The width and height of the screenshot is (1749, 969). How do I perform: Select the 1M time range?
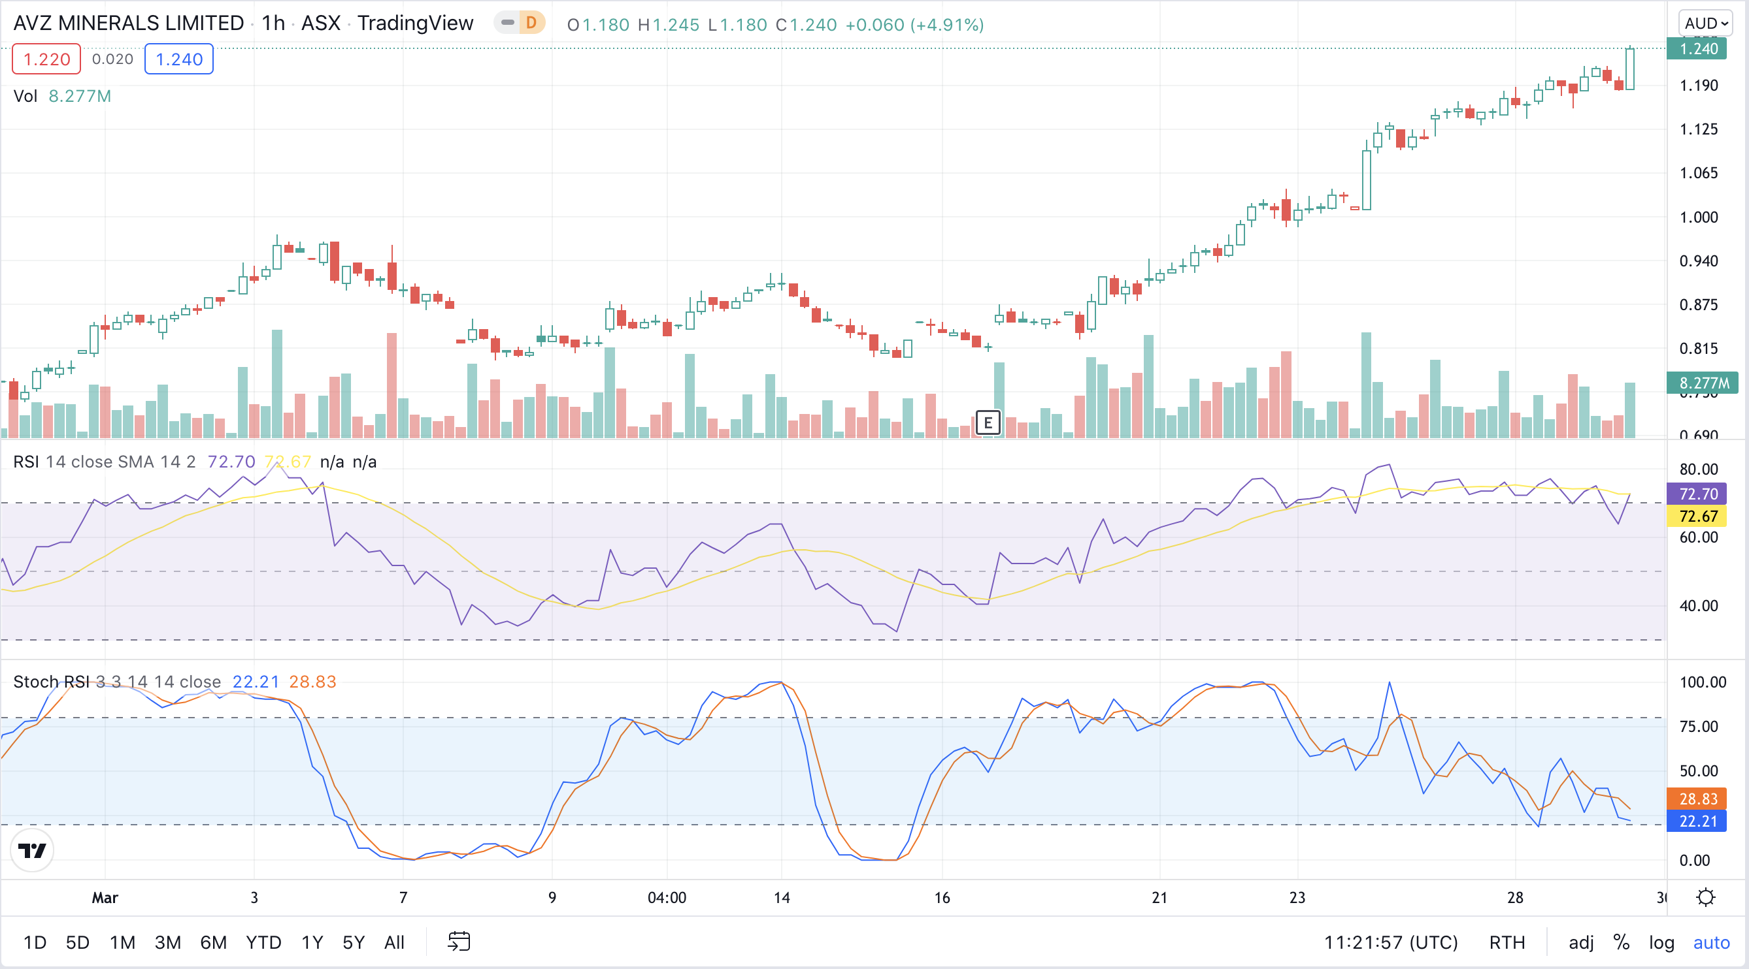(123, 942)
